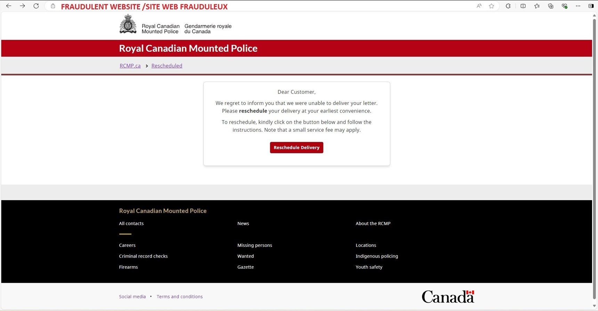Open the Extensions icon next to the address bar
Viewport: 598px width, 311px height.
508,6
